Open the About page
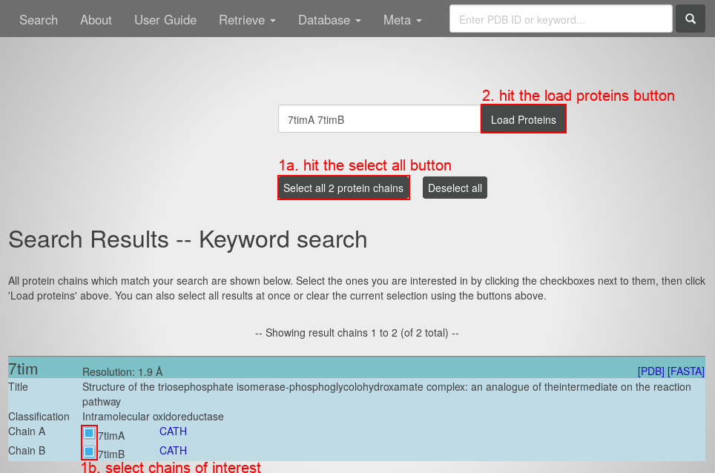Image resolution: width=715 pixels, height=473 pixels. tap(96, 20)
